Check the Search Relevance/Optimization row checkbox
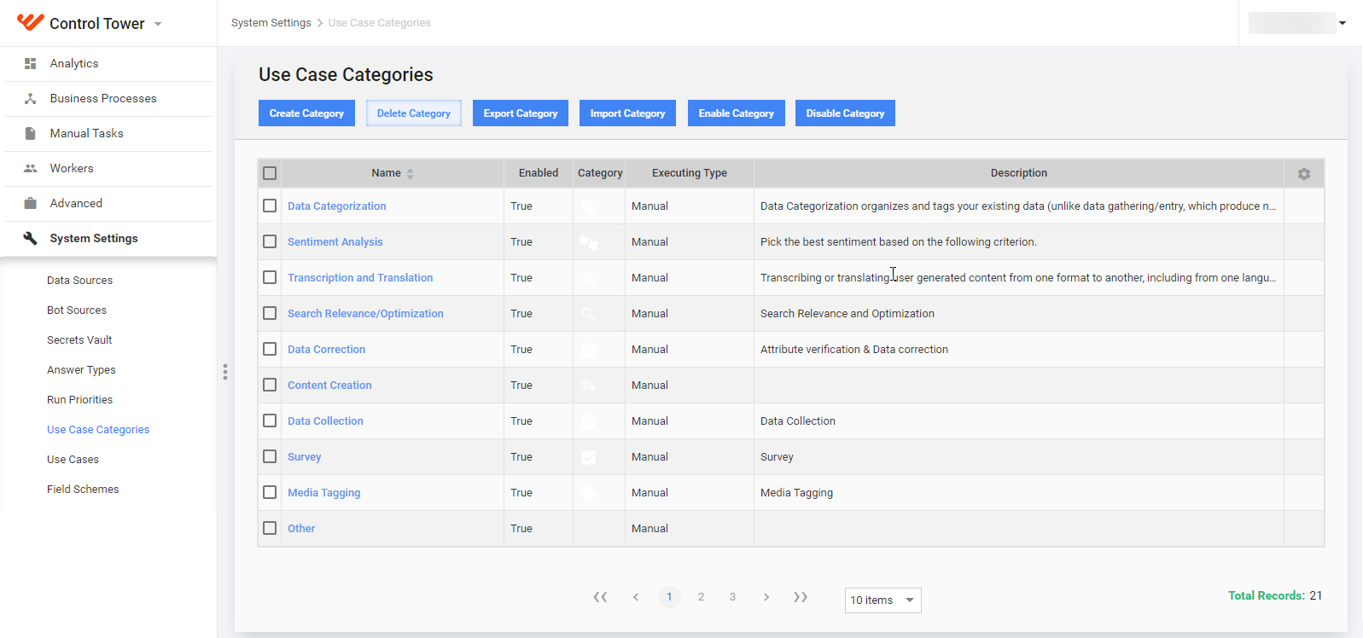 (x=270, y=313)
